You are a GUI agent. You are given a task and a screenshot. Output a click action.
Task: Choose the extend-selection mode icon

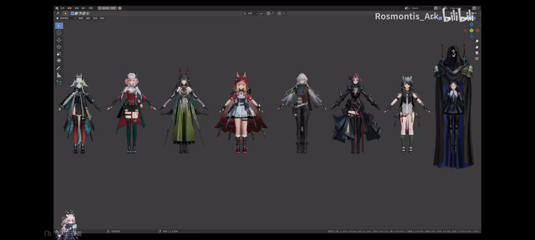(x=76, y=13)
